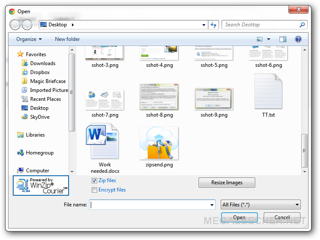Click the file list scroll up arrow
Image resolution: width=320 pixels, height=240 pixels.
305,50
